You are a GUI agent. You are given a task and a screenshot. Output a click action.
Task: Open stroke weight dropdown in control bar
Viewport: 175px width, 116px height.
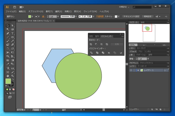tap(58, 17)
